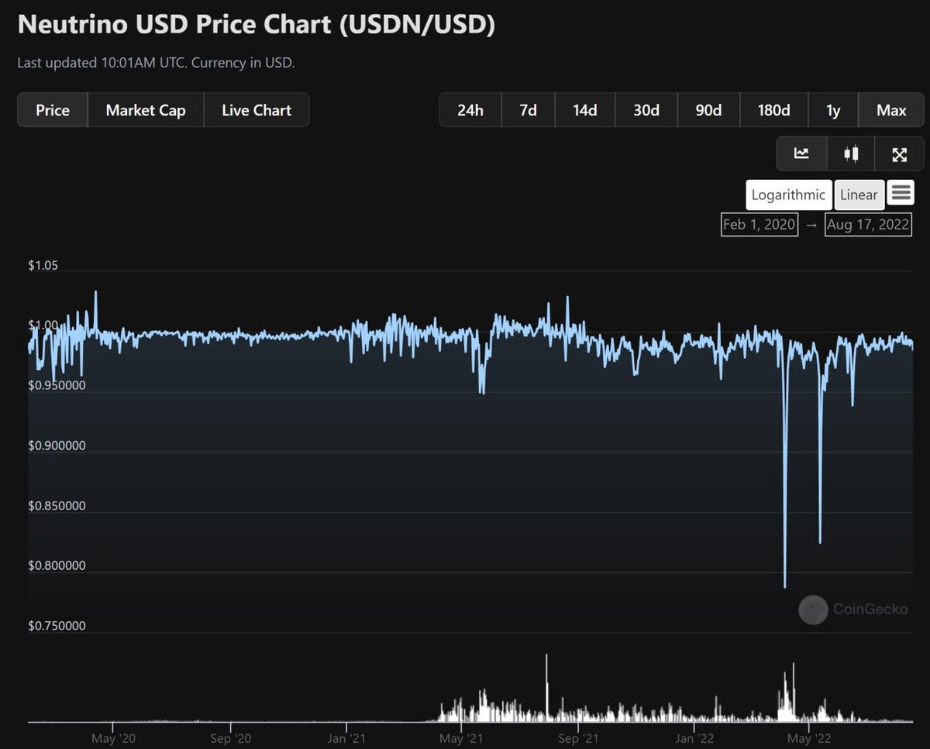Open the Feb 1, 2020 start date picker
The height and width of the screenshot is (749, 930).
[759, 225]
